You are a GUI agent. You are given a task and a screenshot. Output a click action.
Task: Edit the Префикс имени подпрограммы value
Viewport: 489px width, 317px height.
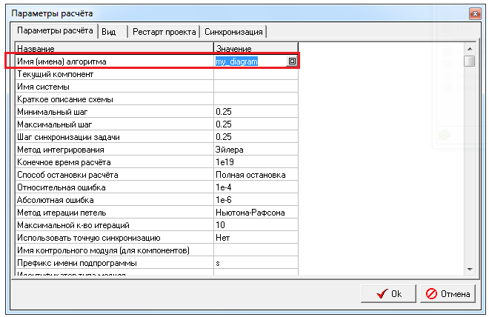[256, 263]
